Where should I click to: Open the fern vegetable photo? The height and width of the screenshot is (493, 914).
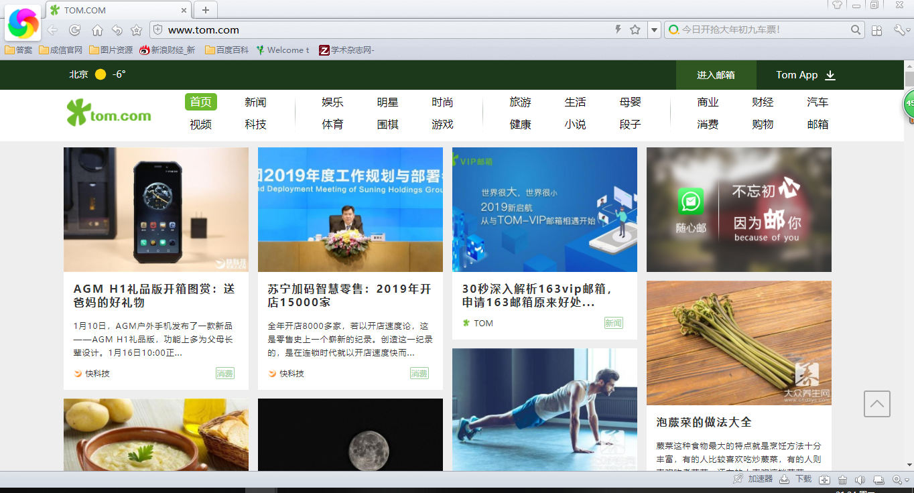pyautogui.click(x=739, y=343)
